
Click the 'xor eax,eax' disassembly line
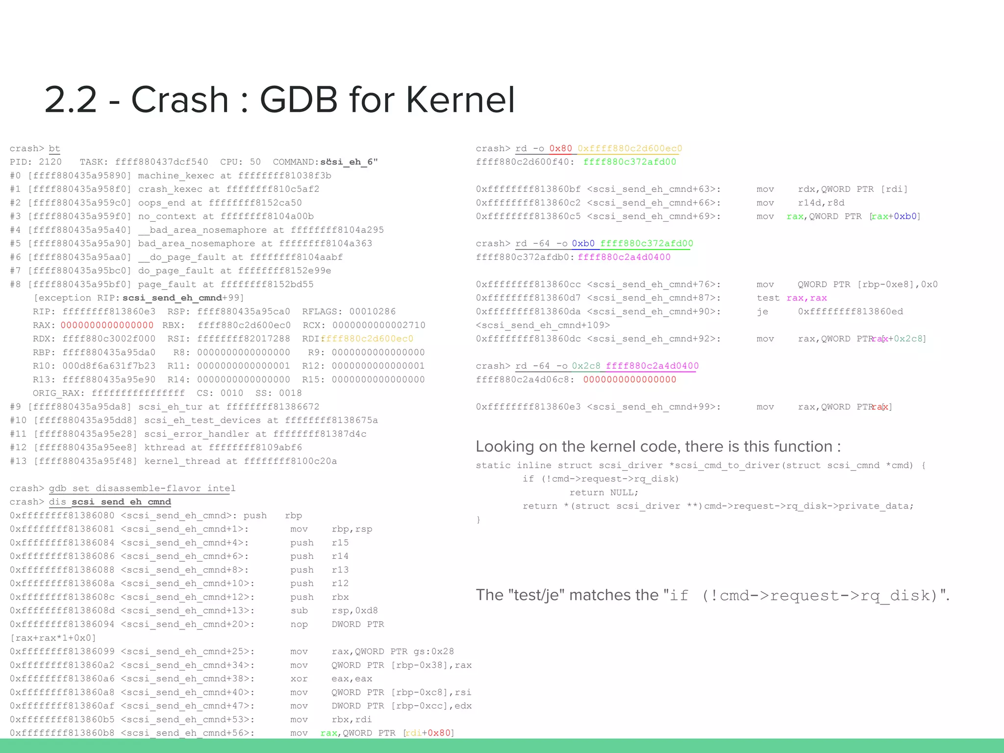tap(191, 679)
